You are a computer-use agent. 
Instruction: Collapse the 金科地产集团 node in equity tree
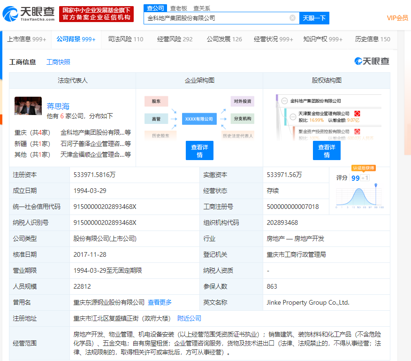pyautogui.click(x=284, y=101)
